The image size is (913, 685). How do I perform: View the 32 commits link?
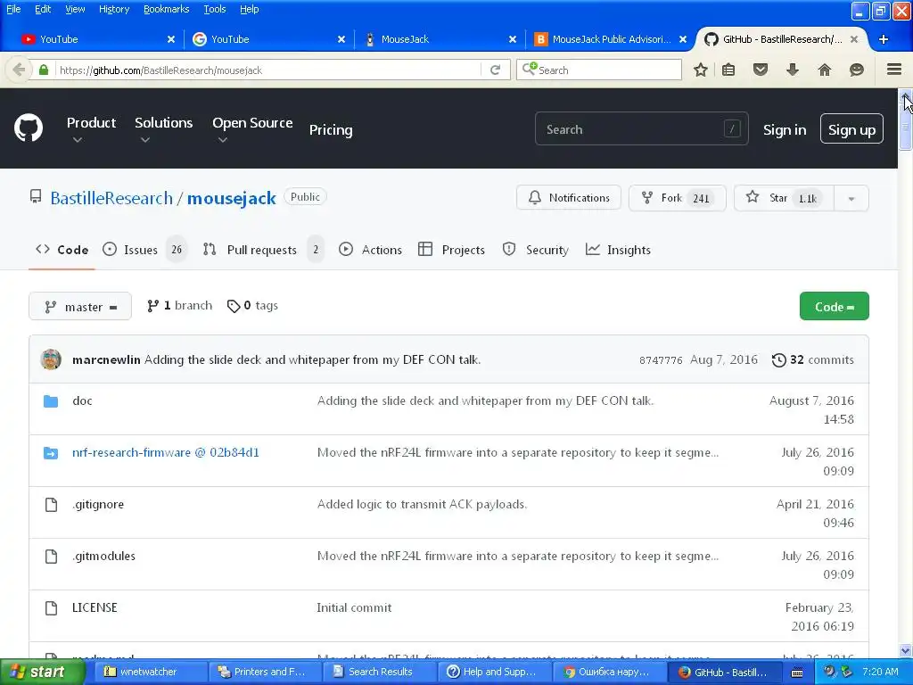[x=813, y=360]
